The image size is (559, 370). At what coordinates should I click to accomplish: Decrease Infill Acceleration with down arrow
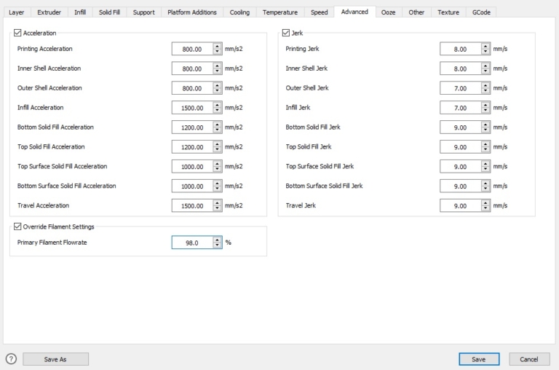pos(217,110)
